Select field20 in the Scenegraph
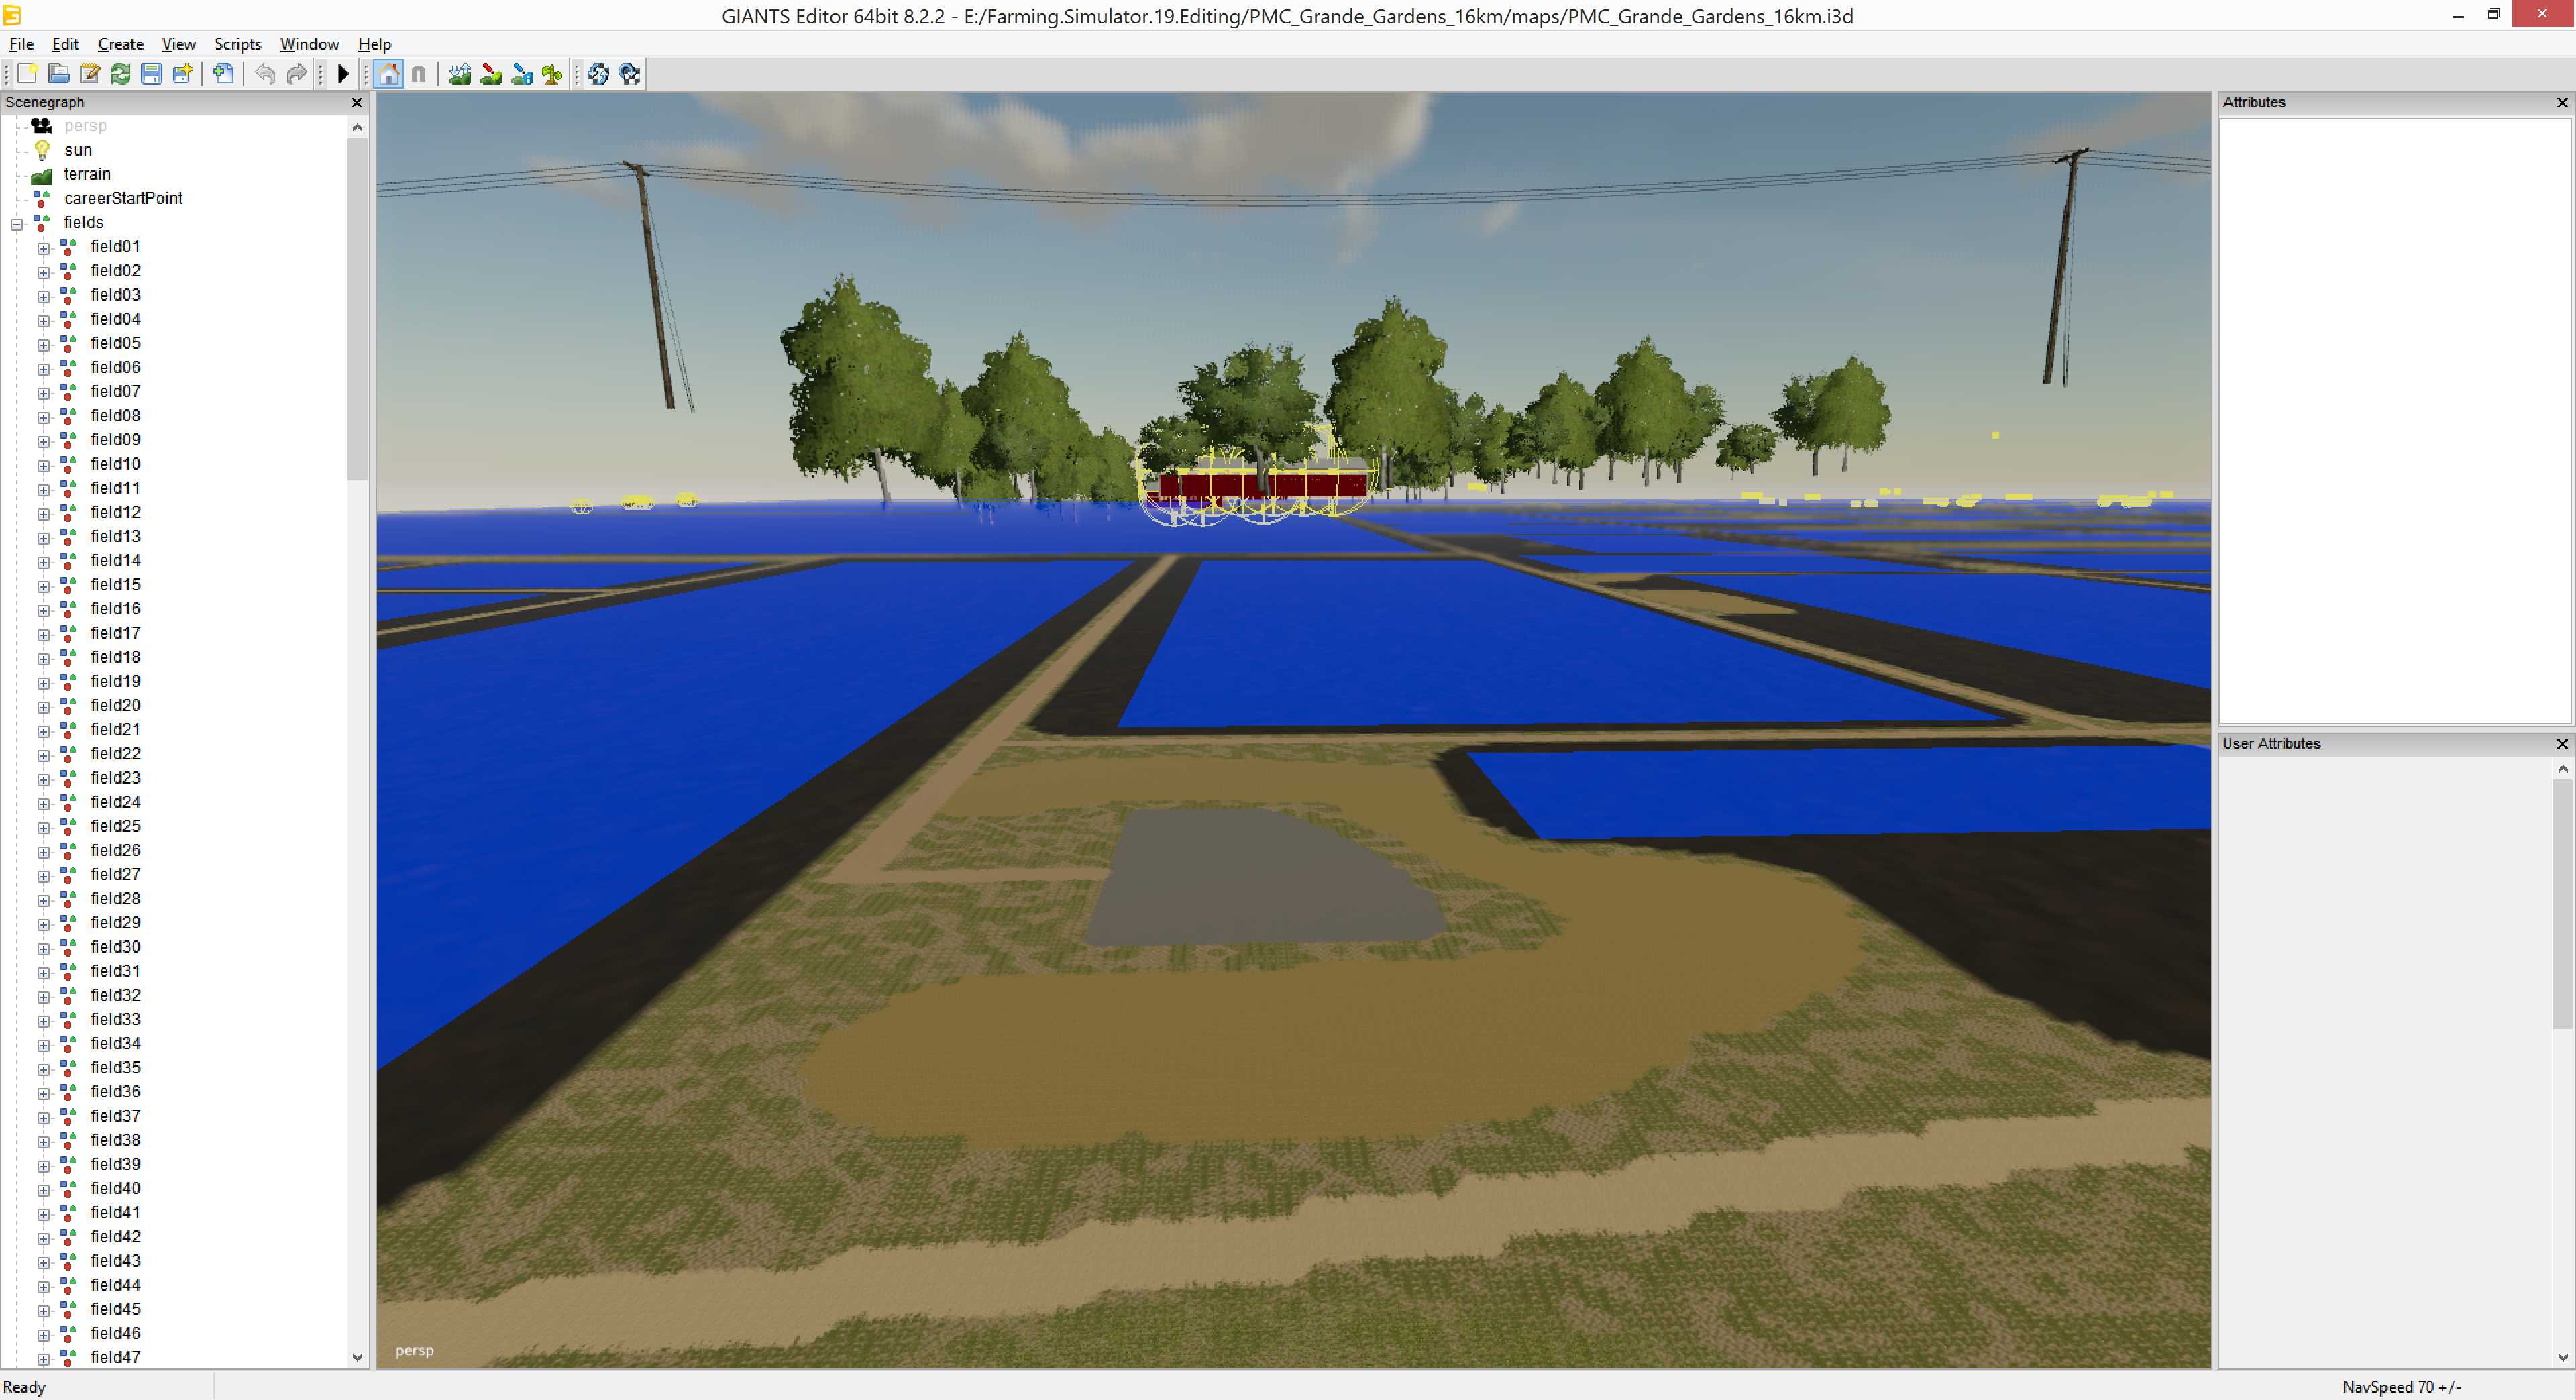Screen dimensions: 2576x1400 point(115,705)
